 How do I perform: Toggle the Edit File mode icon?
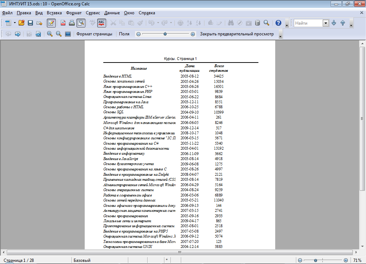(x=51, y=23)
